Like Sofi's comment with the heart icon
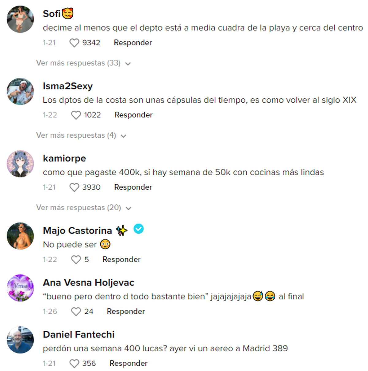The width and height of the screenshot is (368, 371). [74, 43]
